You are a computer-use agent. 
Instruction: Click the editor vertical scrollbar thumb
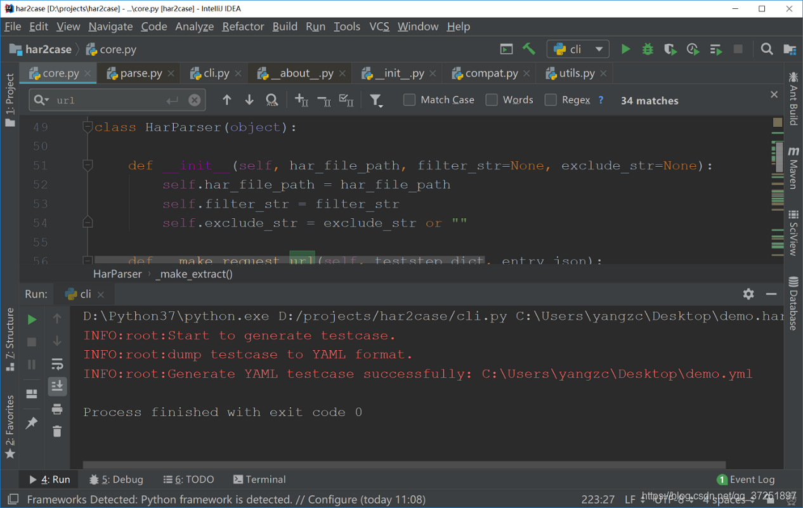click(x=779, y=157)
